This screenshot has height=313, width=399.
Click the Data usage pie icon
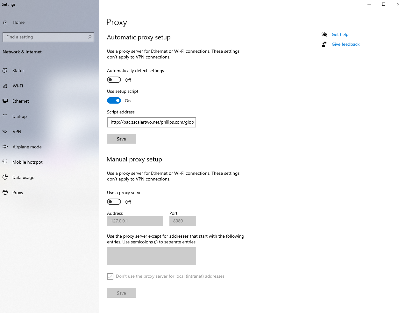5,177
